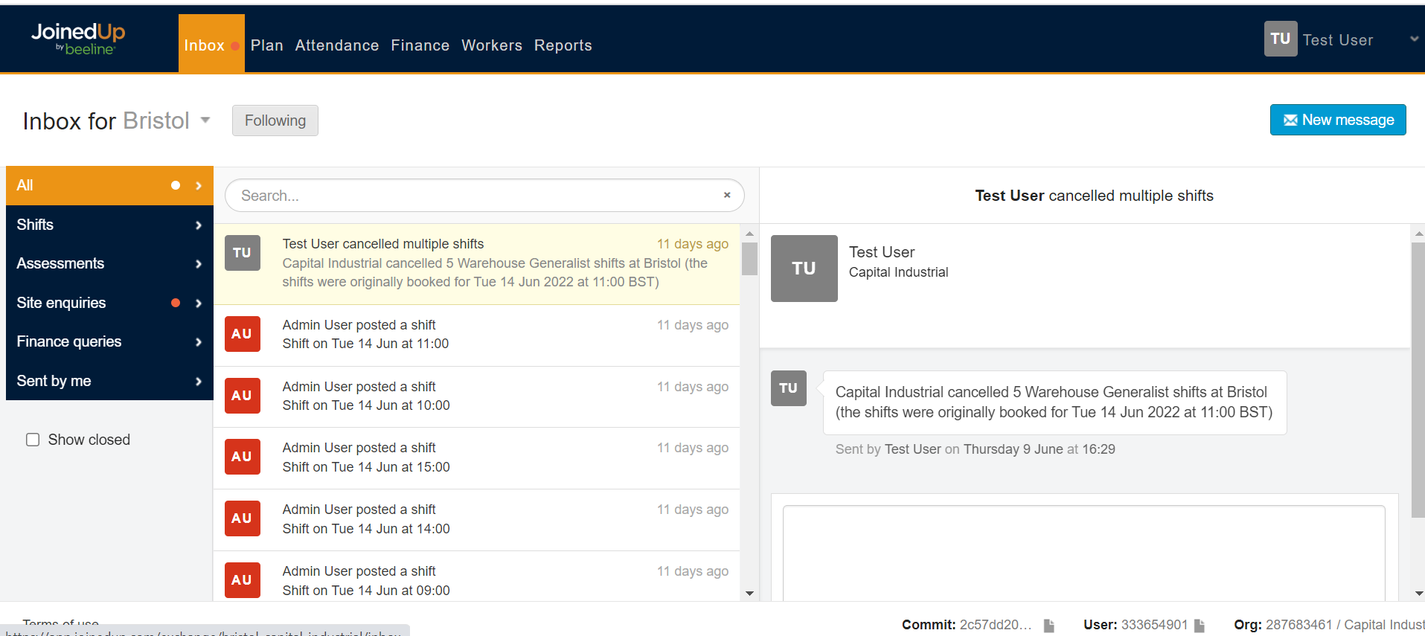Click the JoinedUp by beeline logo

pos(78,39)
